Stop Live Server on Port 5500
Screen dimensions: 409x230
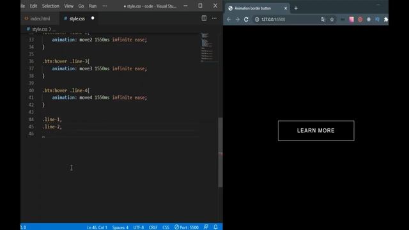[187, 227]
